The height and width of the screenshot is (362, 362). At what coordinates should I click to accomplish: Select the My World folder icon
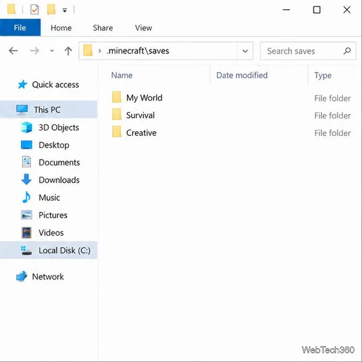[117, 97]
